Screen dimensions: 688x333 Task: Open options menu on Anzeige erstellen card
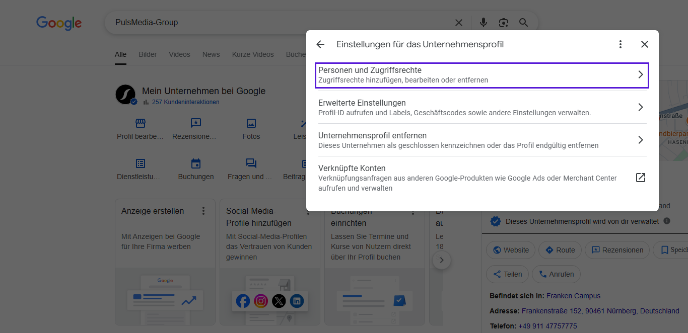click(x=203, y=211)
